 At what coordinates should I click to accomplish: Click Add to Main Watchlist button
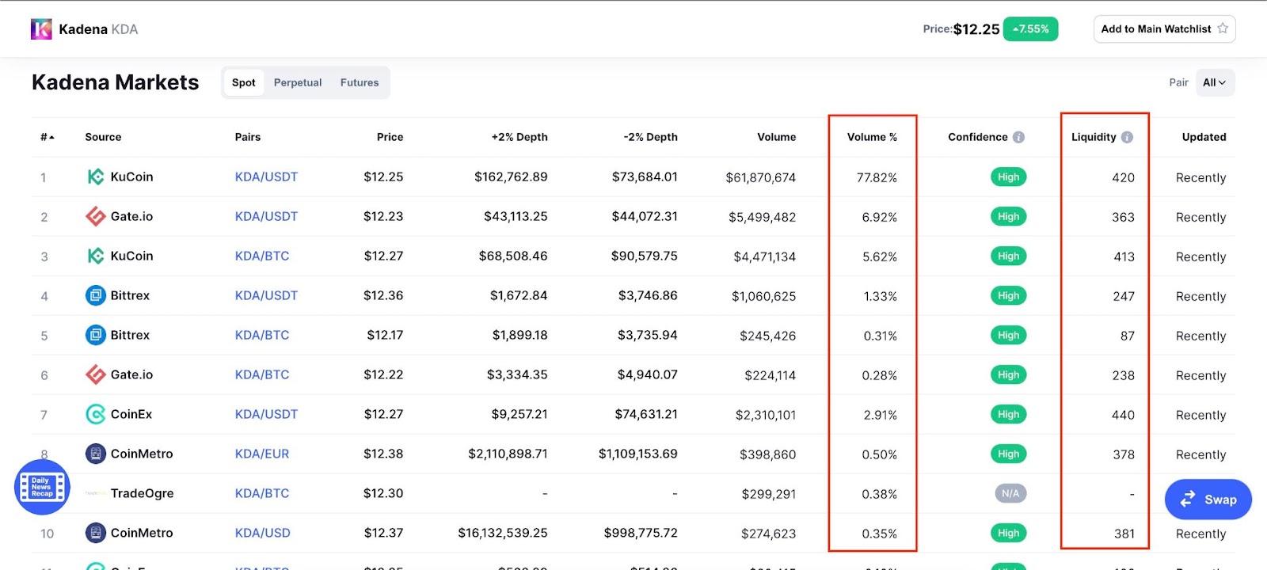[1164, 29]
